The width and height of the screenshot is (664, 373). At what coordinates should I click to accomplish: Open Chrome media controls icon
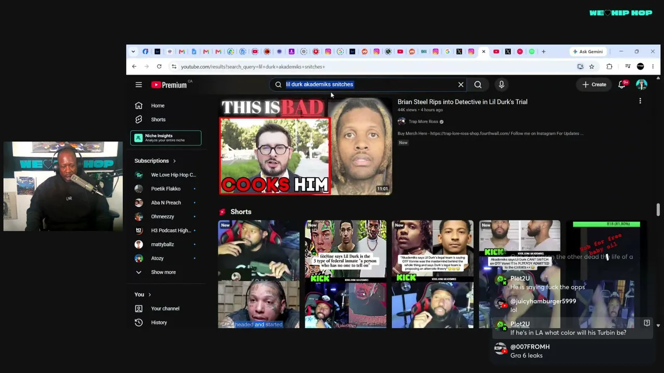point(628,66)
